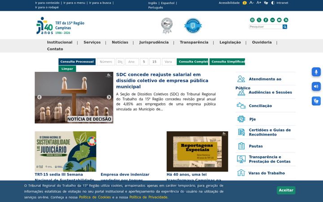Open the Legislação menu

click(230, 42)
